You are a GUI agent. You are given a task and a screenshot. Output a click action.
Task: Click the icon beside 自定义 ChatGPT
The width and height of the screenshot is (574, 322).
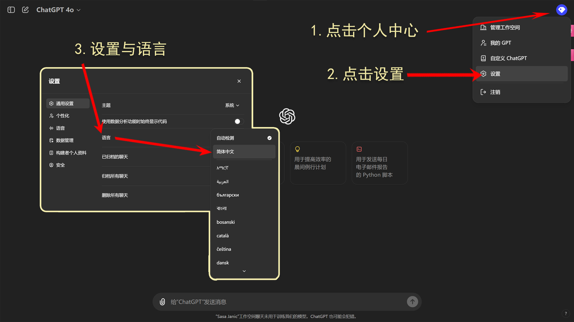click(483, 58)
